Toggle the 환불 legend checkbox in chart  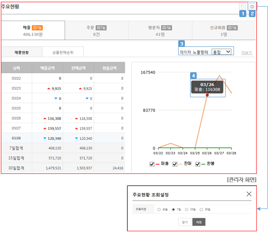[x=198, y=164]
